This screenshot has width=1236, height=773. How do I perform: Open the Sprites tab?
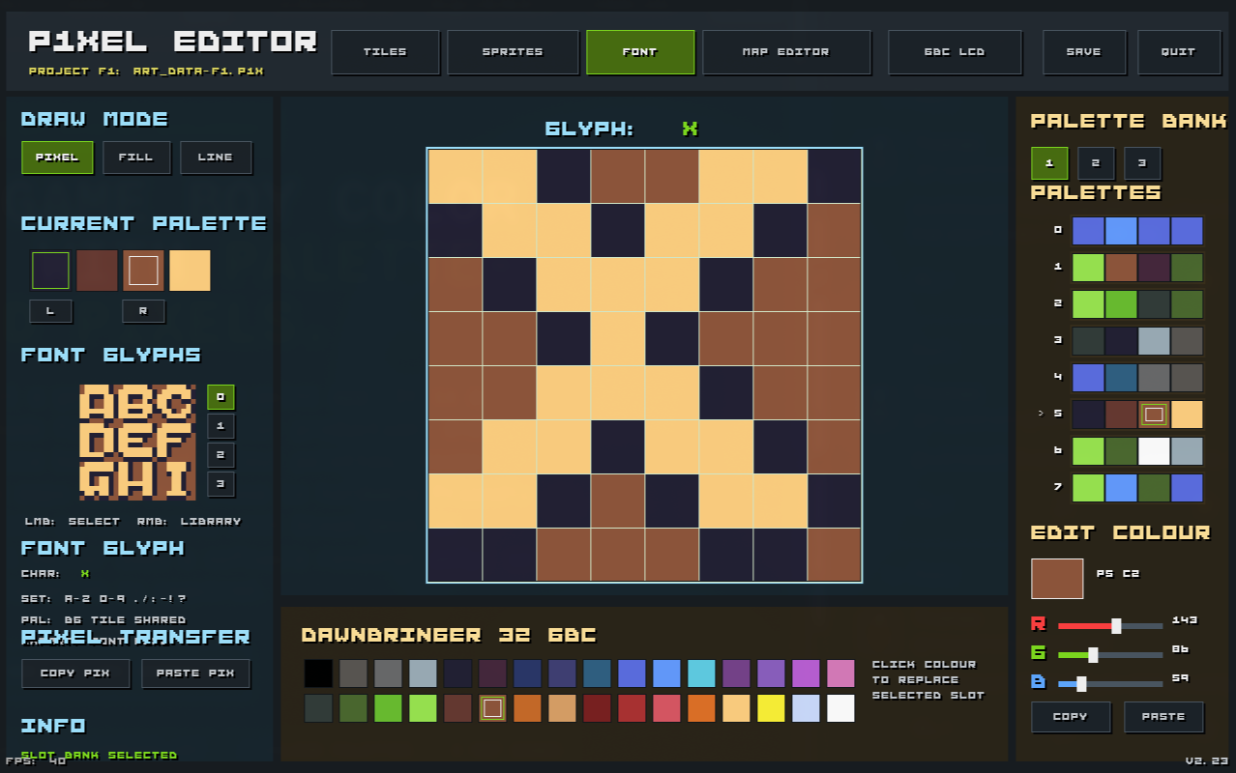[513, 52]
